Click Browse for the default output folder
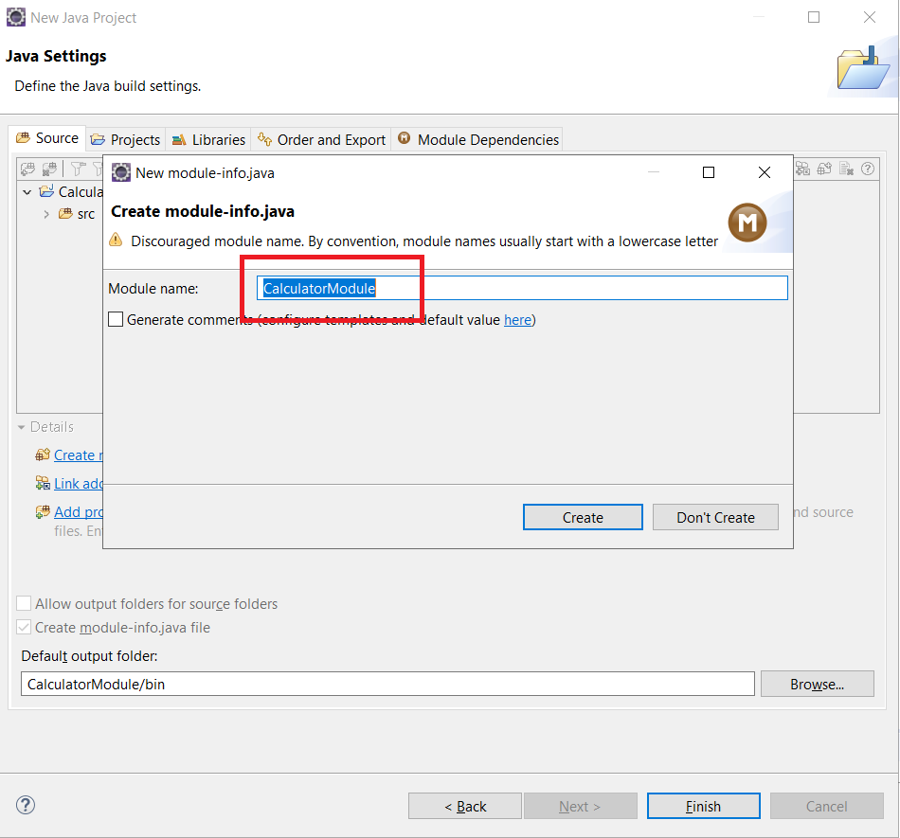The height and width of the screenshot is (838, 900). pyautogui.click(x=817, y=684)
